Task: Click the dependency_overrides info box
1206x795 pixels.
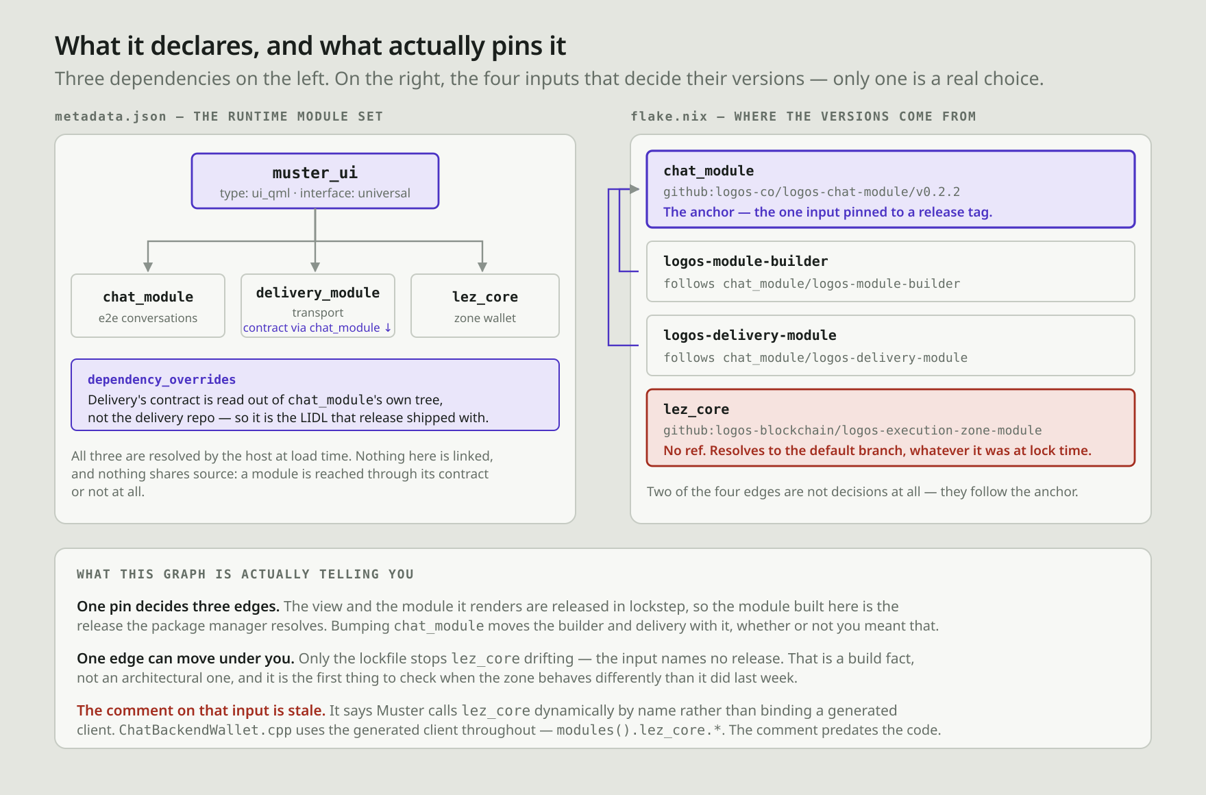Action: click(x=315, y=395)
